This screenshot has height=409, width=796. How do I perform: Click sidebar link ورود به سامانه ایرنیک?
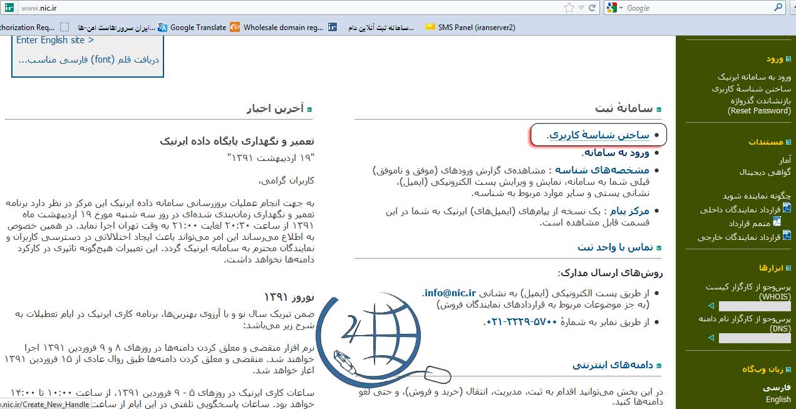(754, 77)
